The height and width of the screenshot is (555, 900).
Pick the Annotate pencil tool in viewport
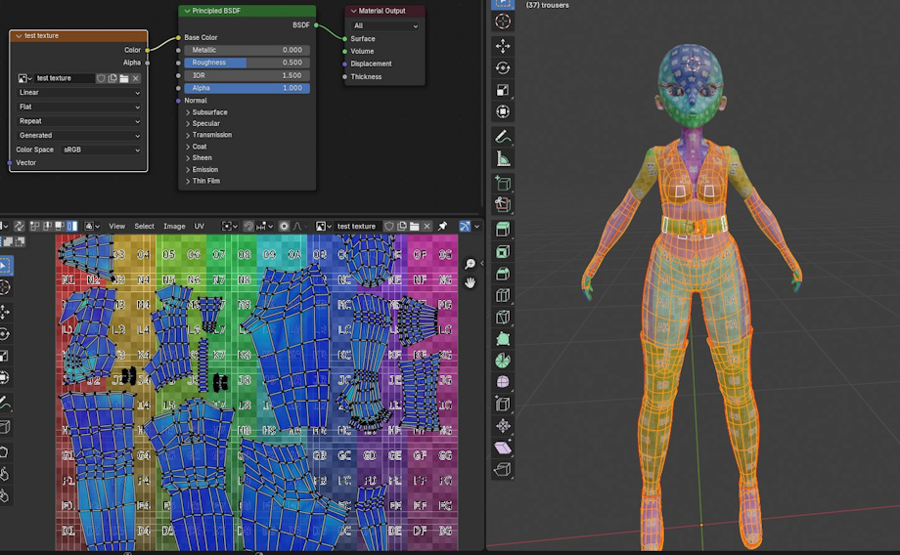[503, 137]
